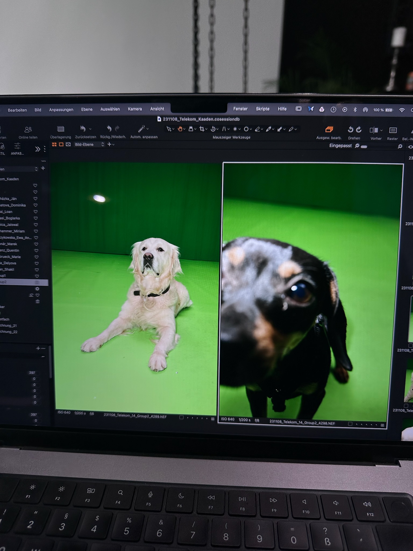
Task: Click the Ausgew. bearb. orange icon
Action: [x=329, y=130]
